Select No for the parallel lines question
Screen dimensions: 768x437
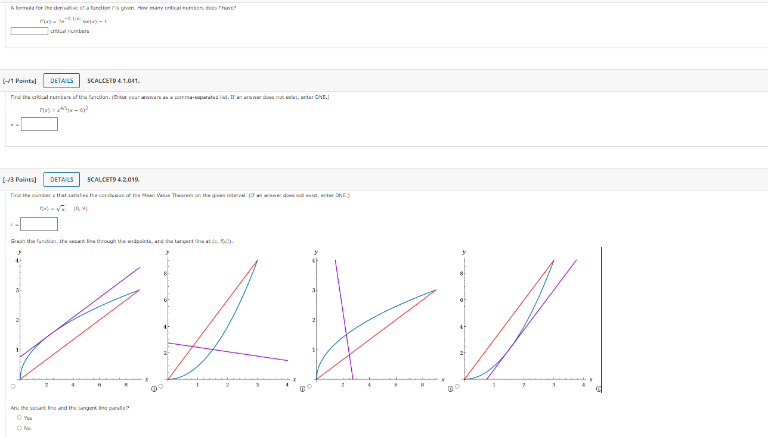click(20, 427)
